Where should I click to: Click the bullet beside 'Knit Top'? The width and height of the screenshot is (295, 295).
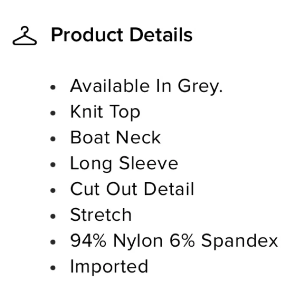[x=53, y=113]
